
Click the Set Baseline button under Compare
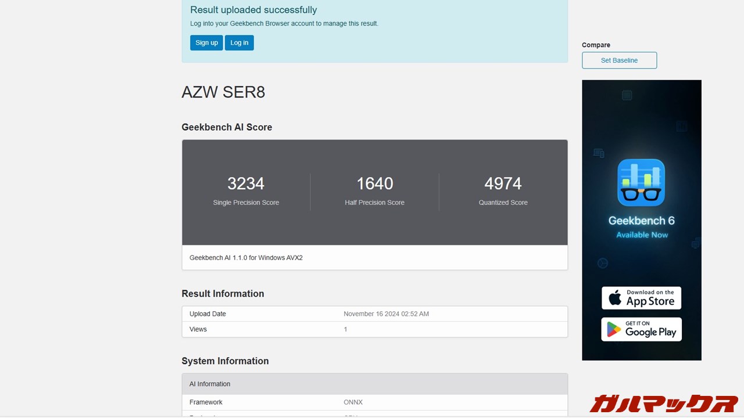[619, 60]
